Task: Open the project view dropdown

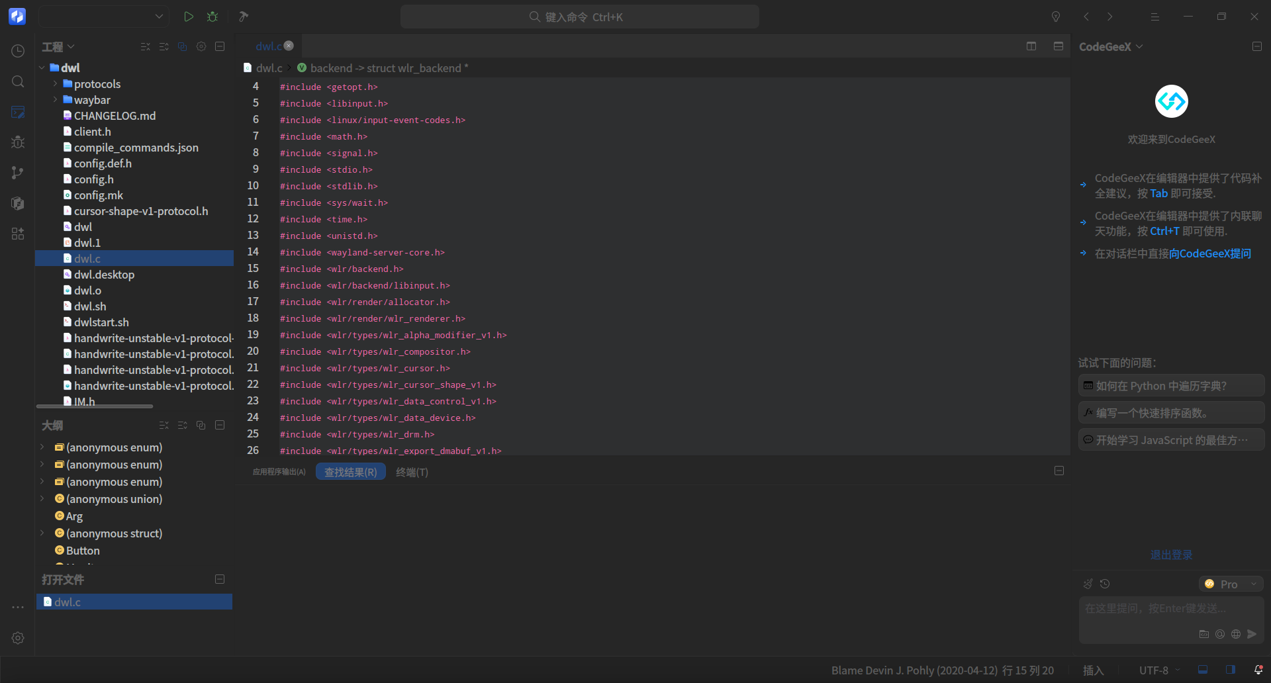Action: click(58, 47)
